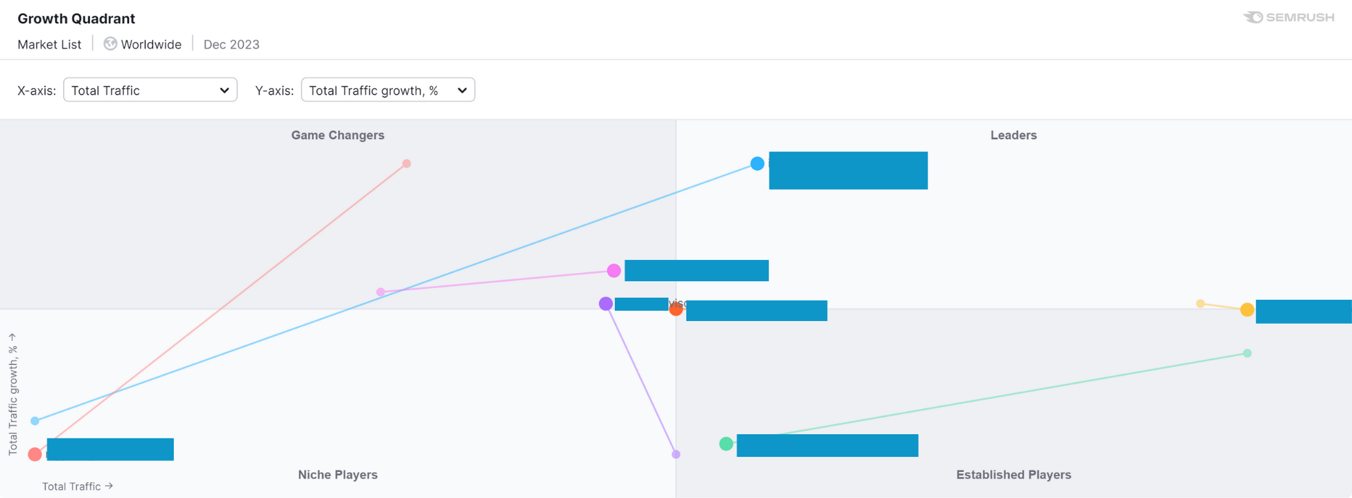Click the small salmon point in Game Changers
1352x498 pixels.
tap(407, 163)
